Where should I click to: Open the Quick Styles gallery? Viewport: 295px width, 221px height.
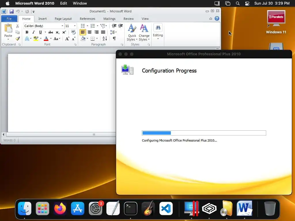coord(132,33)
